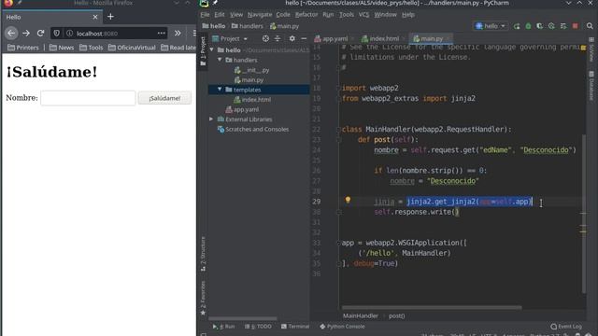
Task: Open the VCS menu
Action: pos(363,15)
